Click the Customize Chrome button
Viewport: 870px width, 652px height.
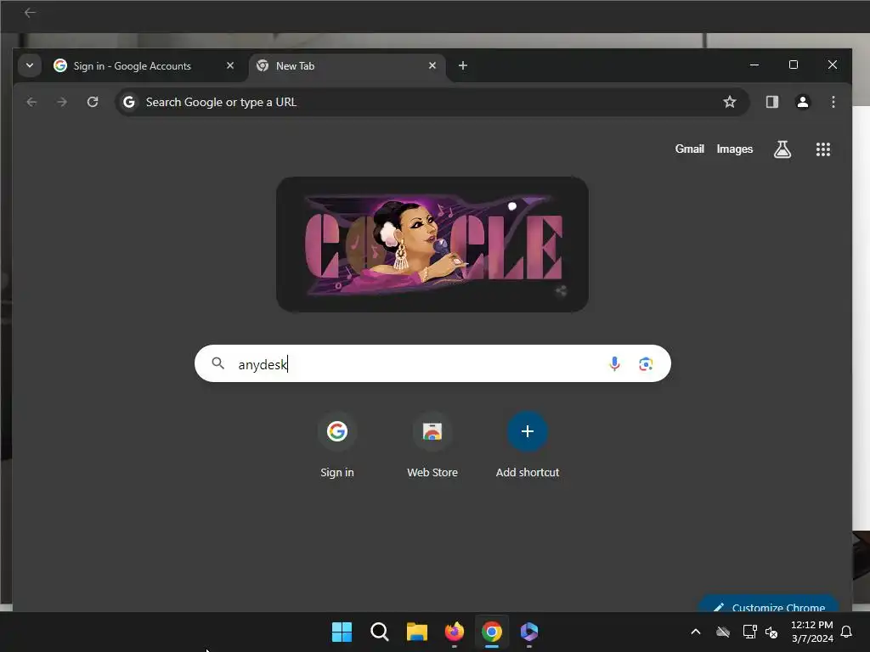[768, 605]
